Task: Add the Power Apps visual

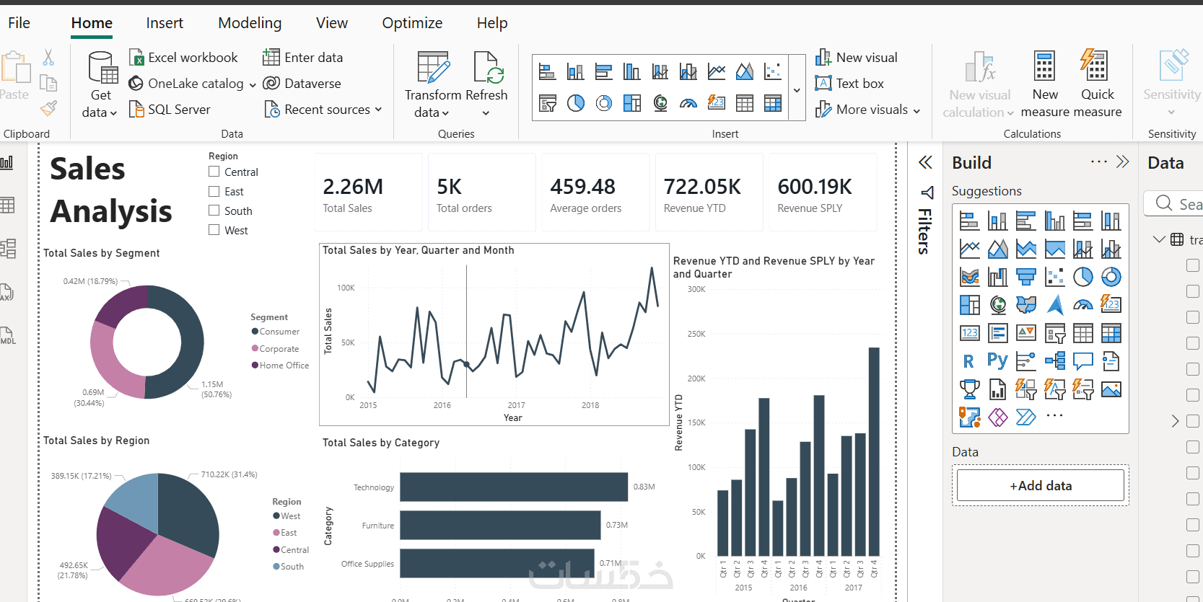Action: [x=998, y=417]
